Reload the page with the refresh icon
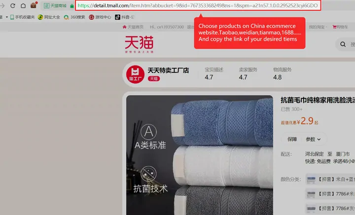Image resolution: width=355 pixels, height=215 pixels. 13,5
